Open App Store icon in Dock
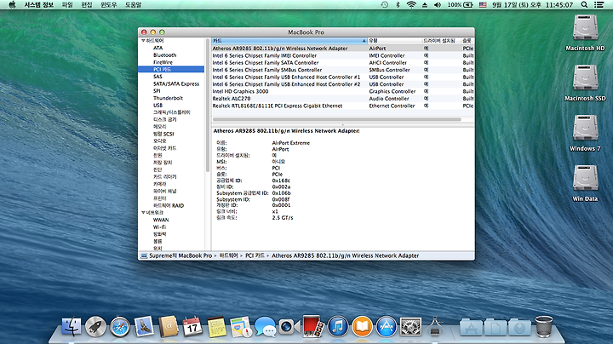Screen dimensions: 613x344 [387, 327]
